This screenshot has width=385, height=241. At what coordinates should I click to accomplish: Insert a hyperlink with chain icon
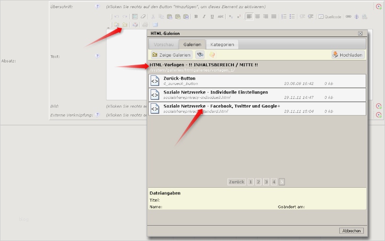point(348,17)
